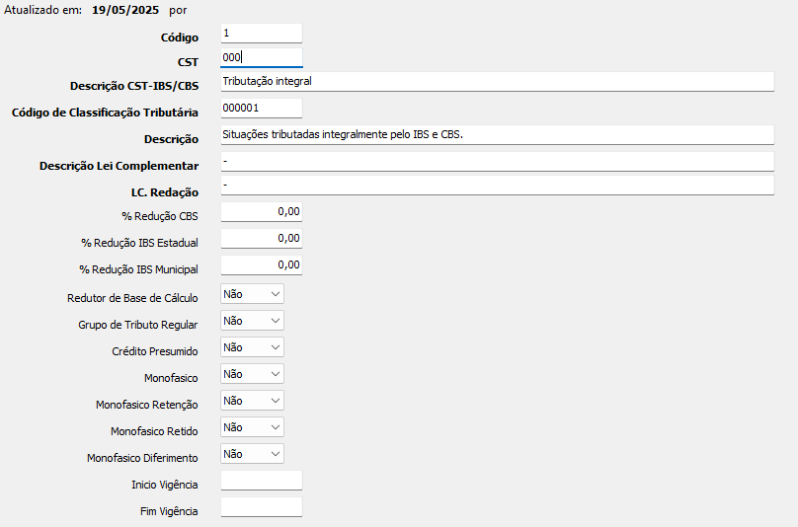Image resolution: width=798 pixels, height=527 pixels.
Task: Click the Atualizado em date 19/05/2025
Action: point(120,10)
